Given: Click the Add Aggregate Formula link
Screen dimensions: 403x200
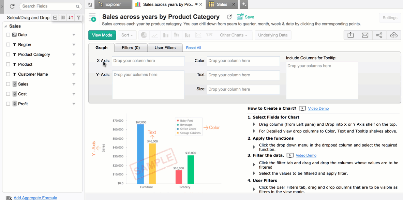Looking at the screenshot, I should (35, 198).
